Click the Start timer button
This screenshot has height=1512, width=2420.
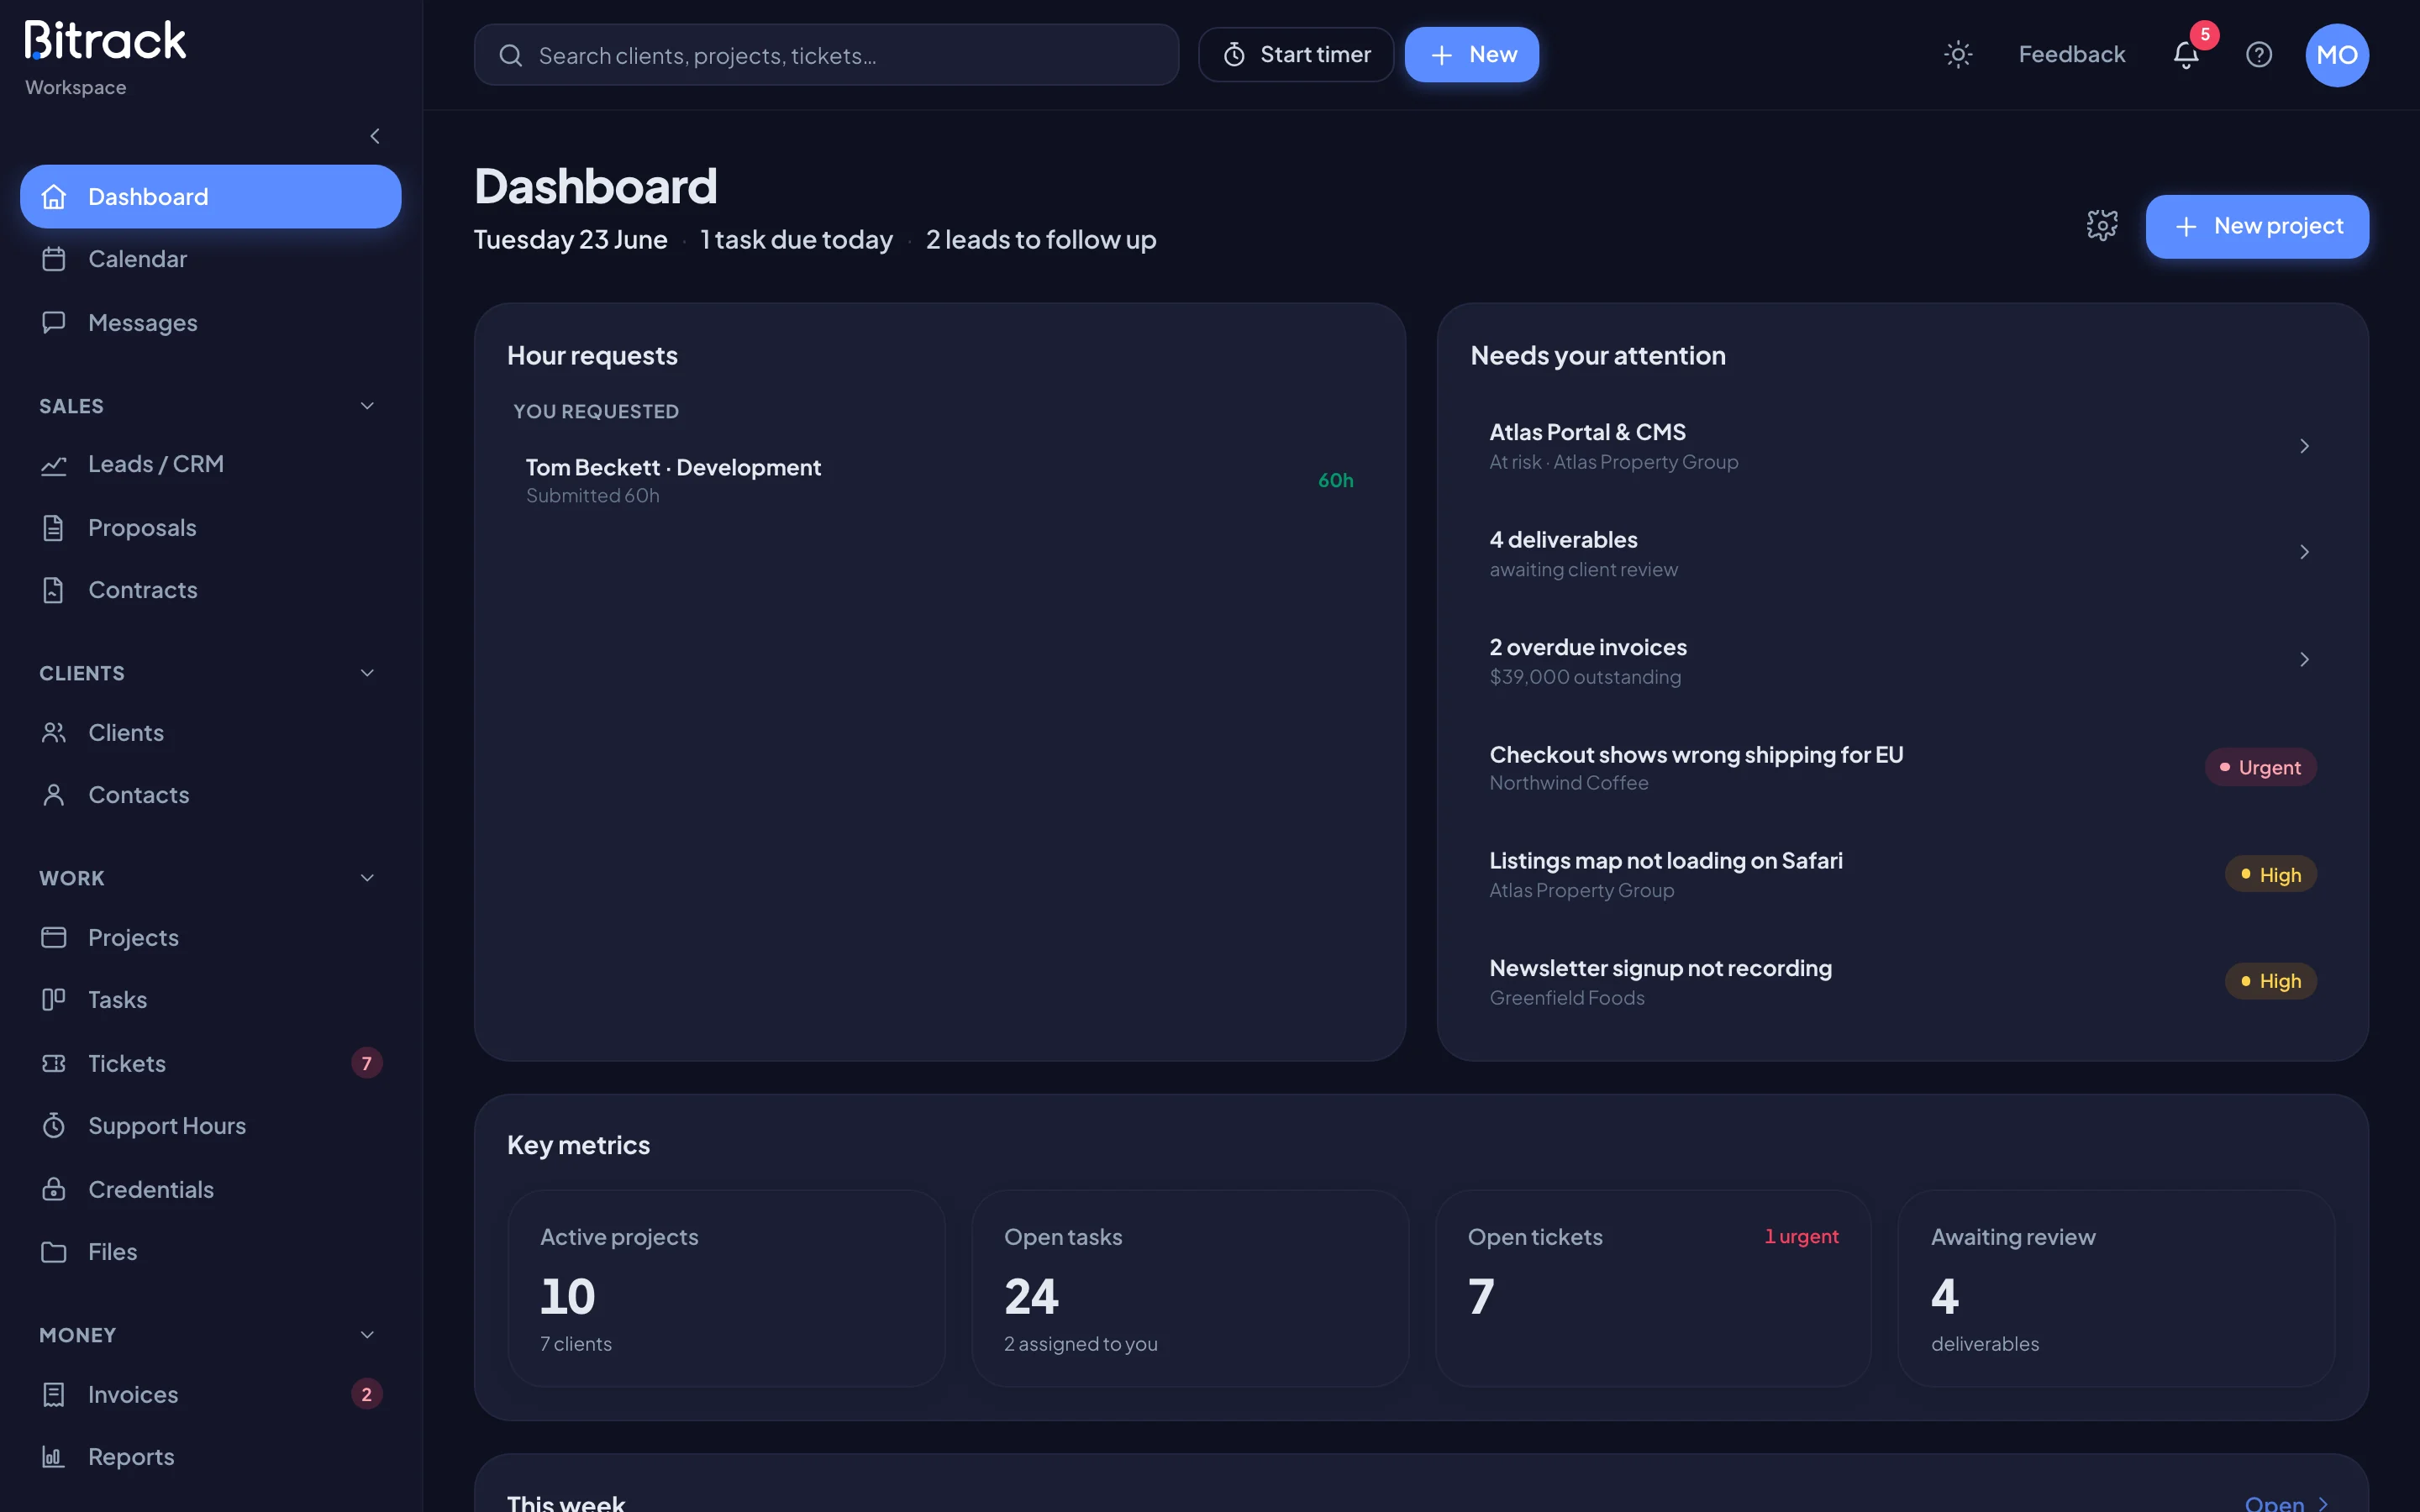1296,54
